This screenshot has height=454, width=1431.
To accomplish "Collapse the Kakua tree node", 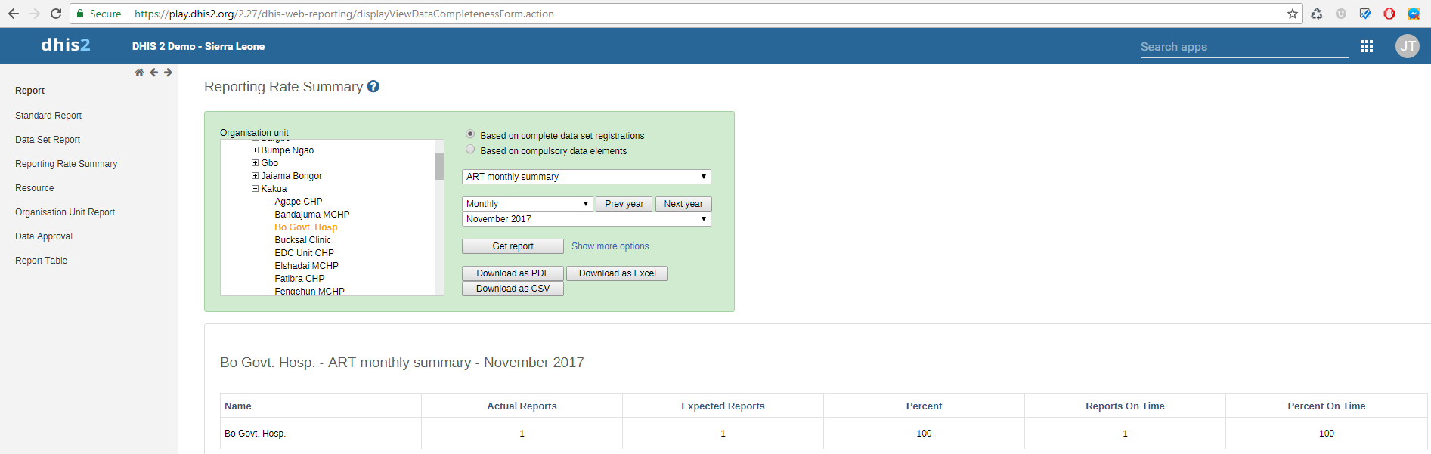I will point(255,188).
